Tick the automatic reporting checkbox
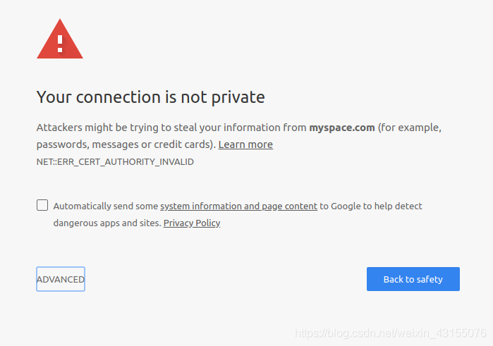The width and height of the screenshot is (493, 346). point(42,206)
